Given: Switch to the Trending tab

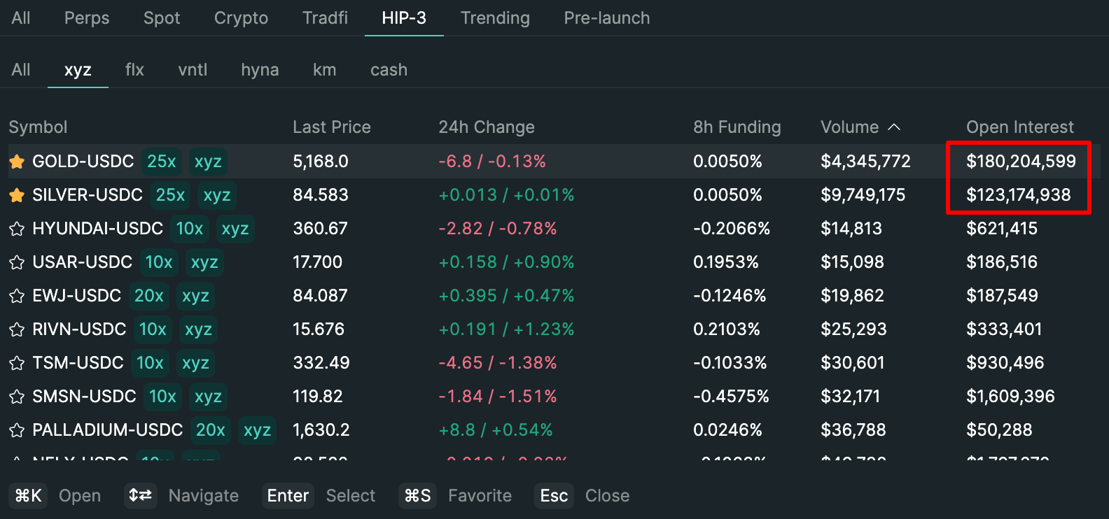Looking at the screenshot, I should (x=495, y=18).
